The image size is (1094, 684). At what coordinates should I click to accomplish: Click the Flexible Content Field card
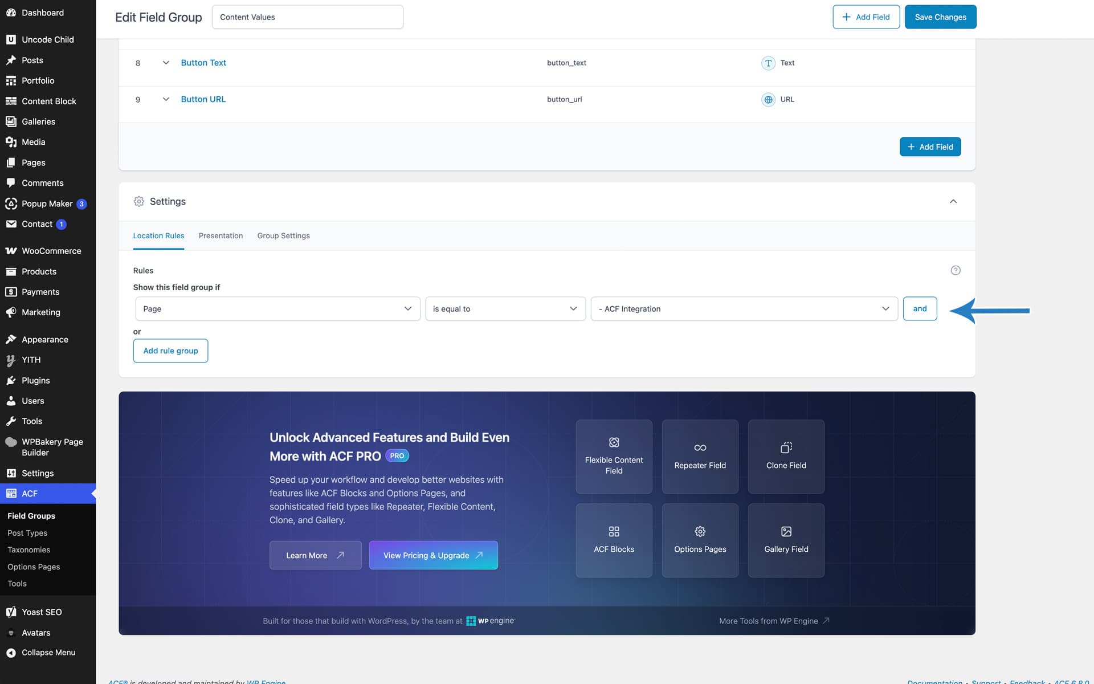tap(614, 457)
